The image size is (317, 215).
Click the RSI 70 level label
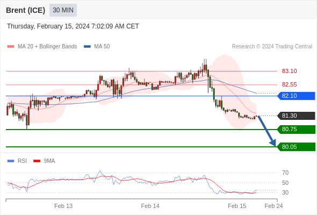285,173
